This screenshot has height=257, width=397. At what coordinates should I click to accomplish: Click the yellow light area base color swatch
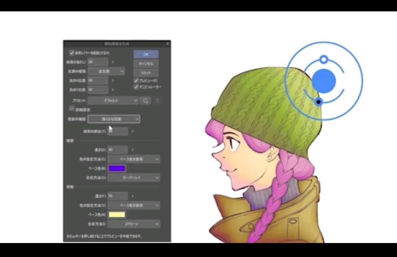[x=117, y=215]
